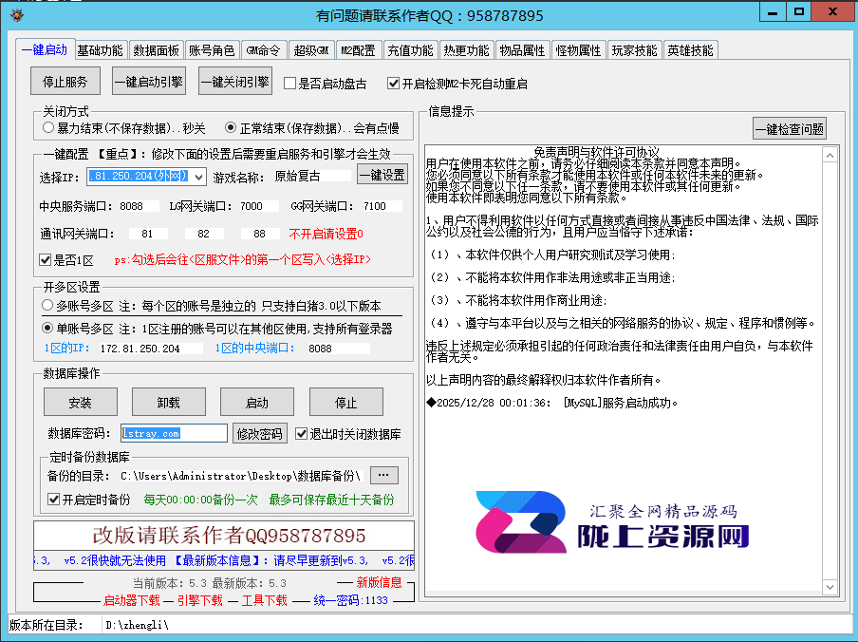Select the 暴力结束 radio option
This screenshot has width=858, height=642.
[x=48, y=127]
